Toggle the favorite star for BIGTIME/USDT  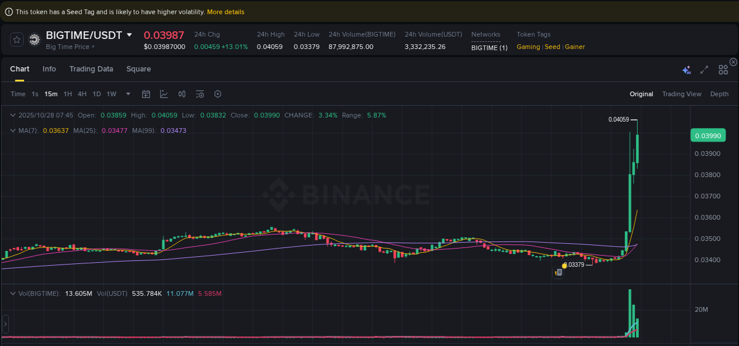pyautogui.click(x=17, y=40)
